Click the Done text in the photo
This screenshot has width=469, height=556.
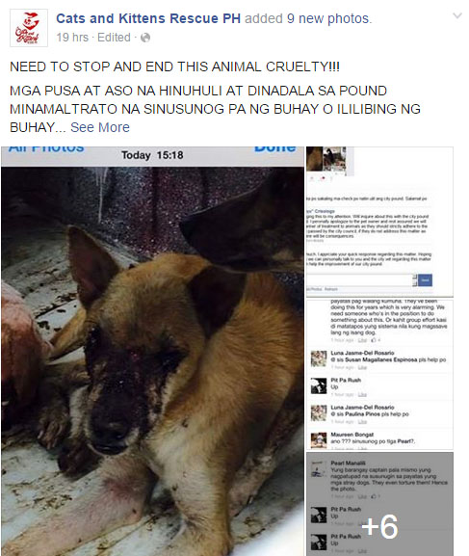[x=275, y=149]
